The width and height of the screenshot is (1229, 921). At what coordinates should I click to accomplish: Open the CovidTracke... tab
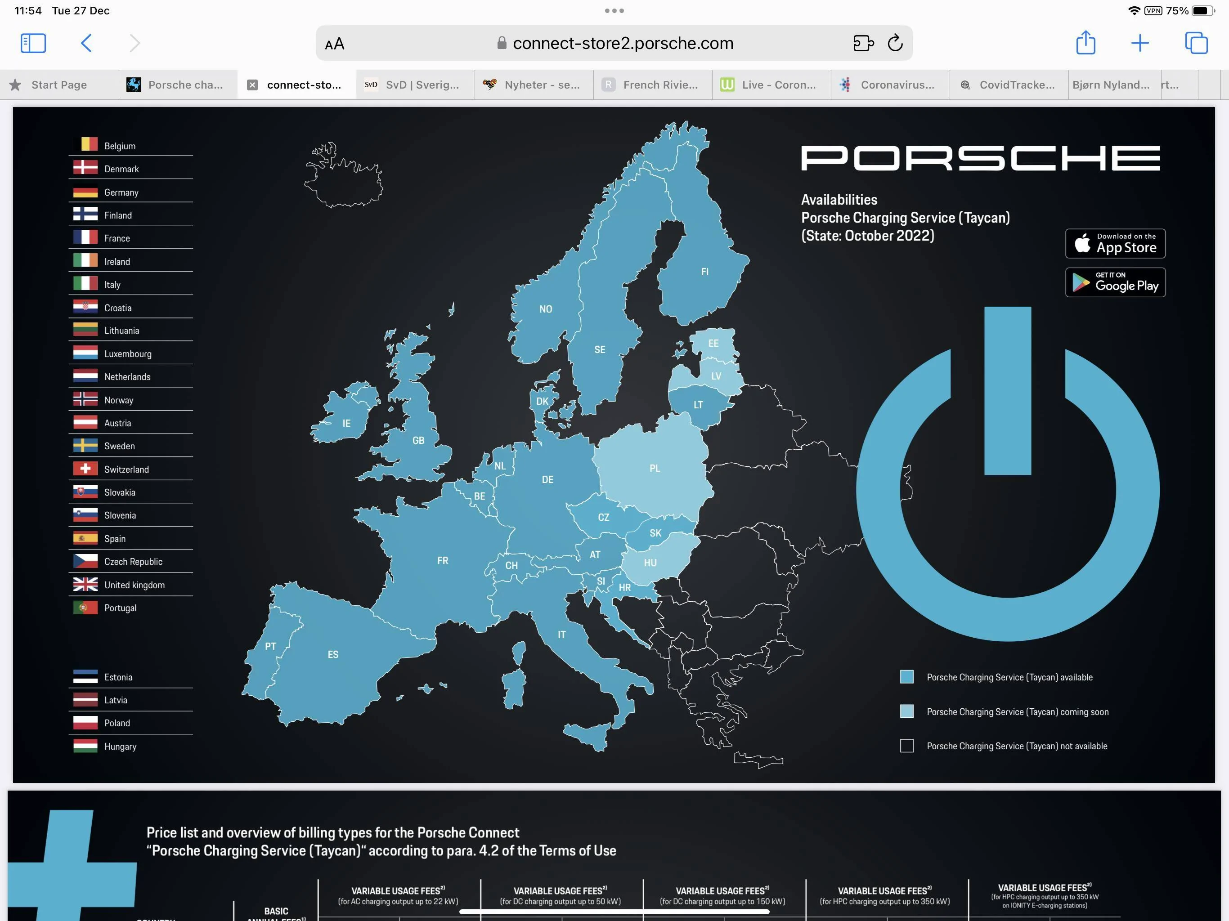point(1009,85)
